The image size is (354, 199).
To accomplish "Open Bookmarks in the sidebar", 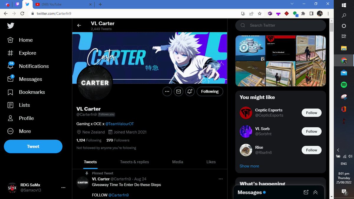I will click(x=26, y=92).
